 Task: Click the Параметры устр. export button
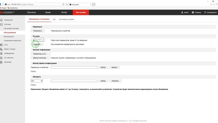tap(41, 54)
